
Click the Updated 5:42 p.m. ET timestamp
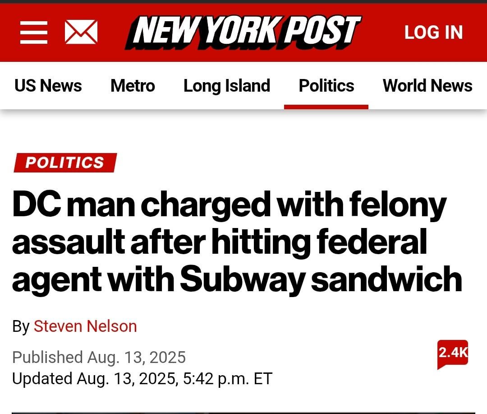142,378
